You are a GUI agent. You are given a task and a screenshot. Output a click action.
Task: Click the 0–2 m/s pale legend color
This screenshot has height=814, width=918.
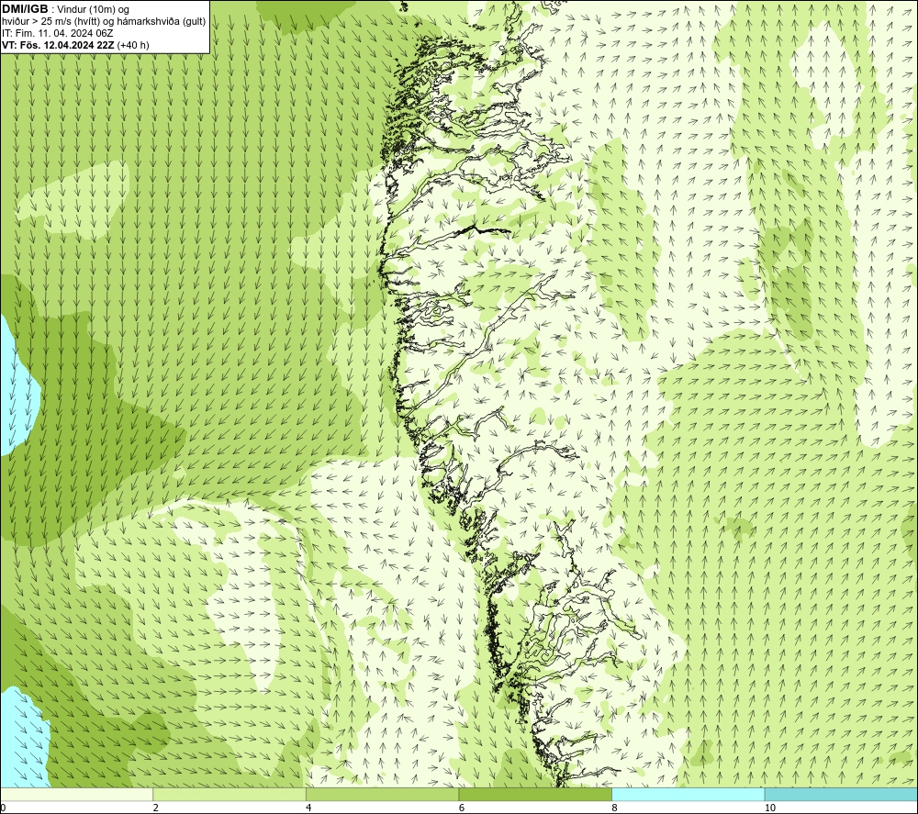[77, 794]
